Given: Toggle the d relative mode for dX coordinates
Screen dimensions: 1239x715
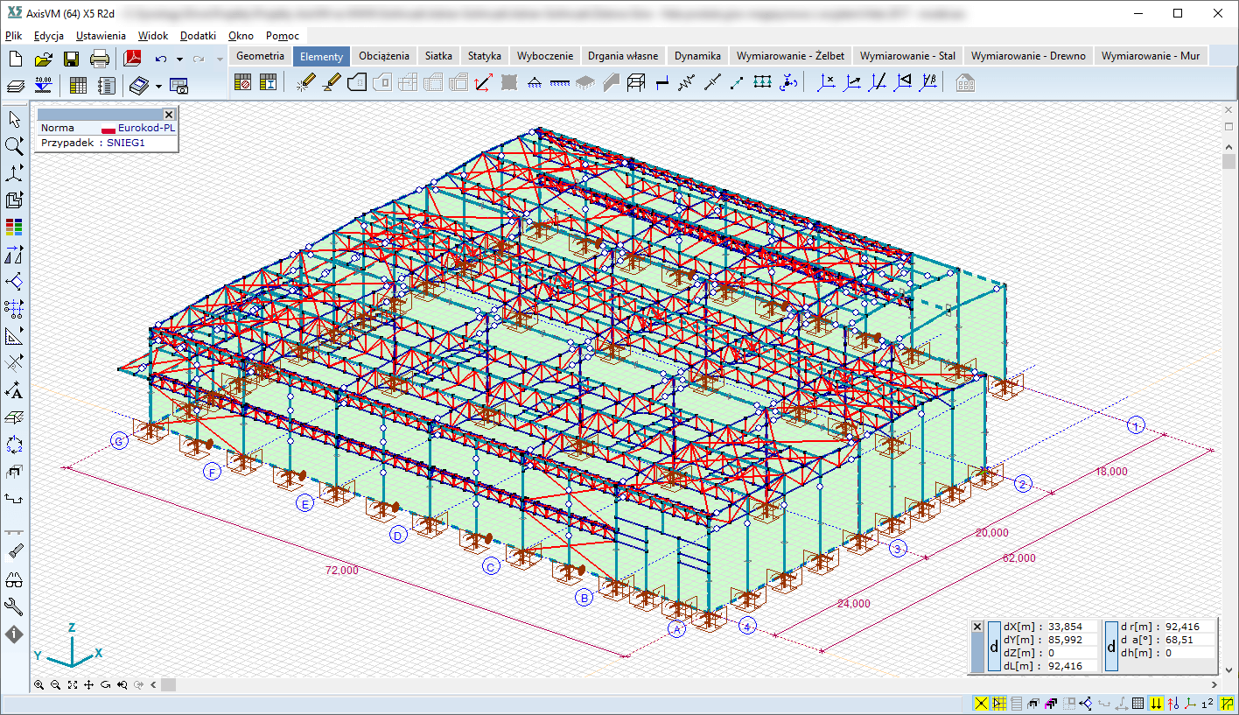Looking at the screenshot, I should click(x=994, y=647).
